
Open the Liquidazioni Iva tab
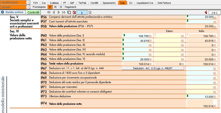(145, 3)
